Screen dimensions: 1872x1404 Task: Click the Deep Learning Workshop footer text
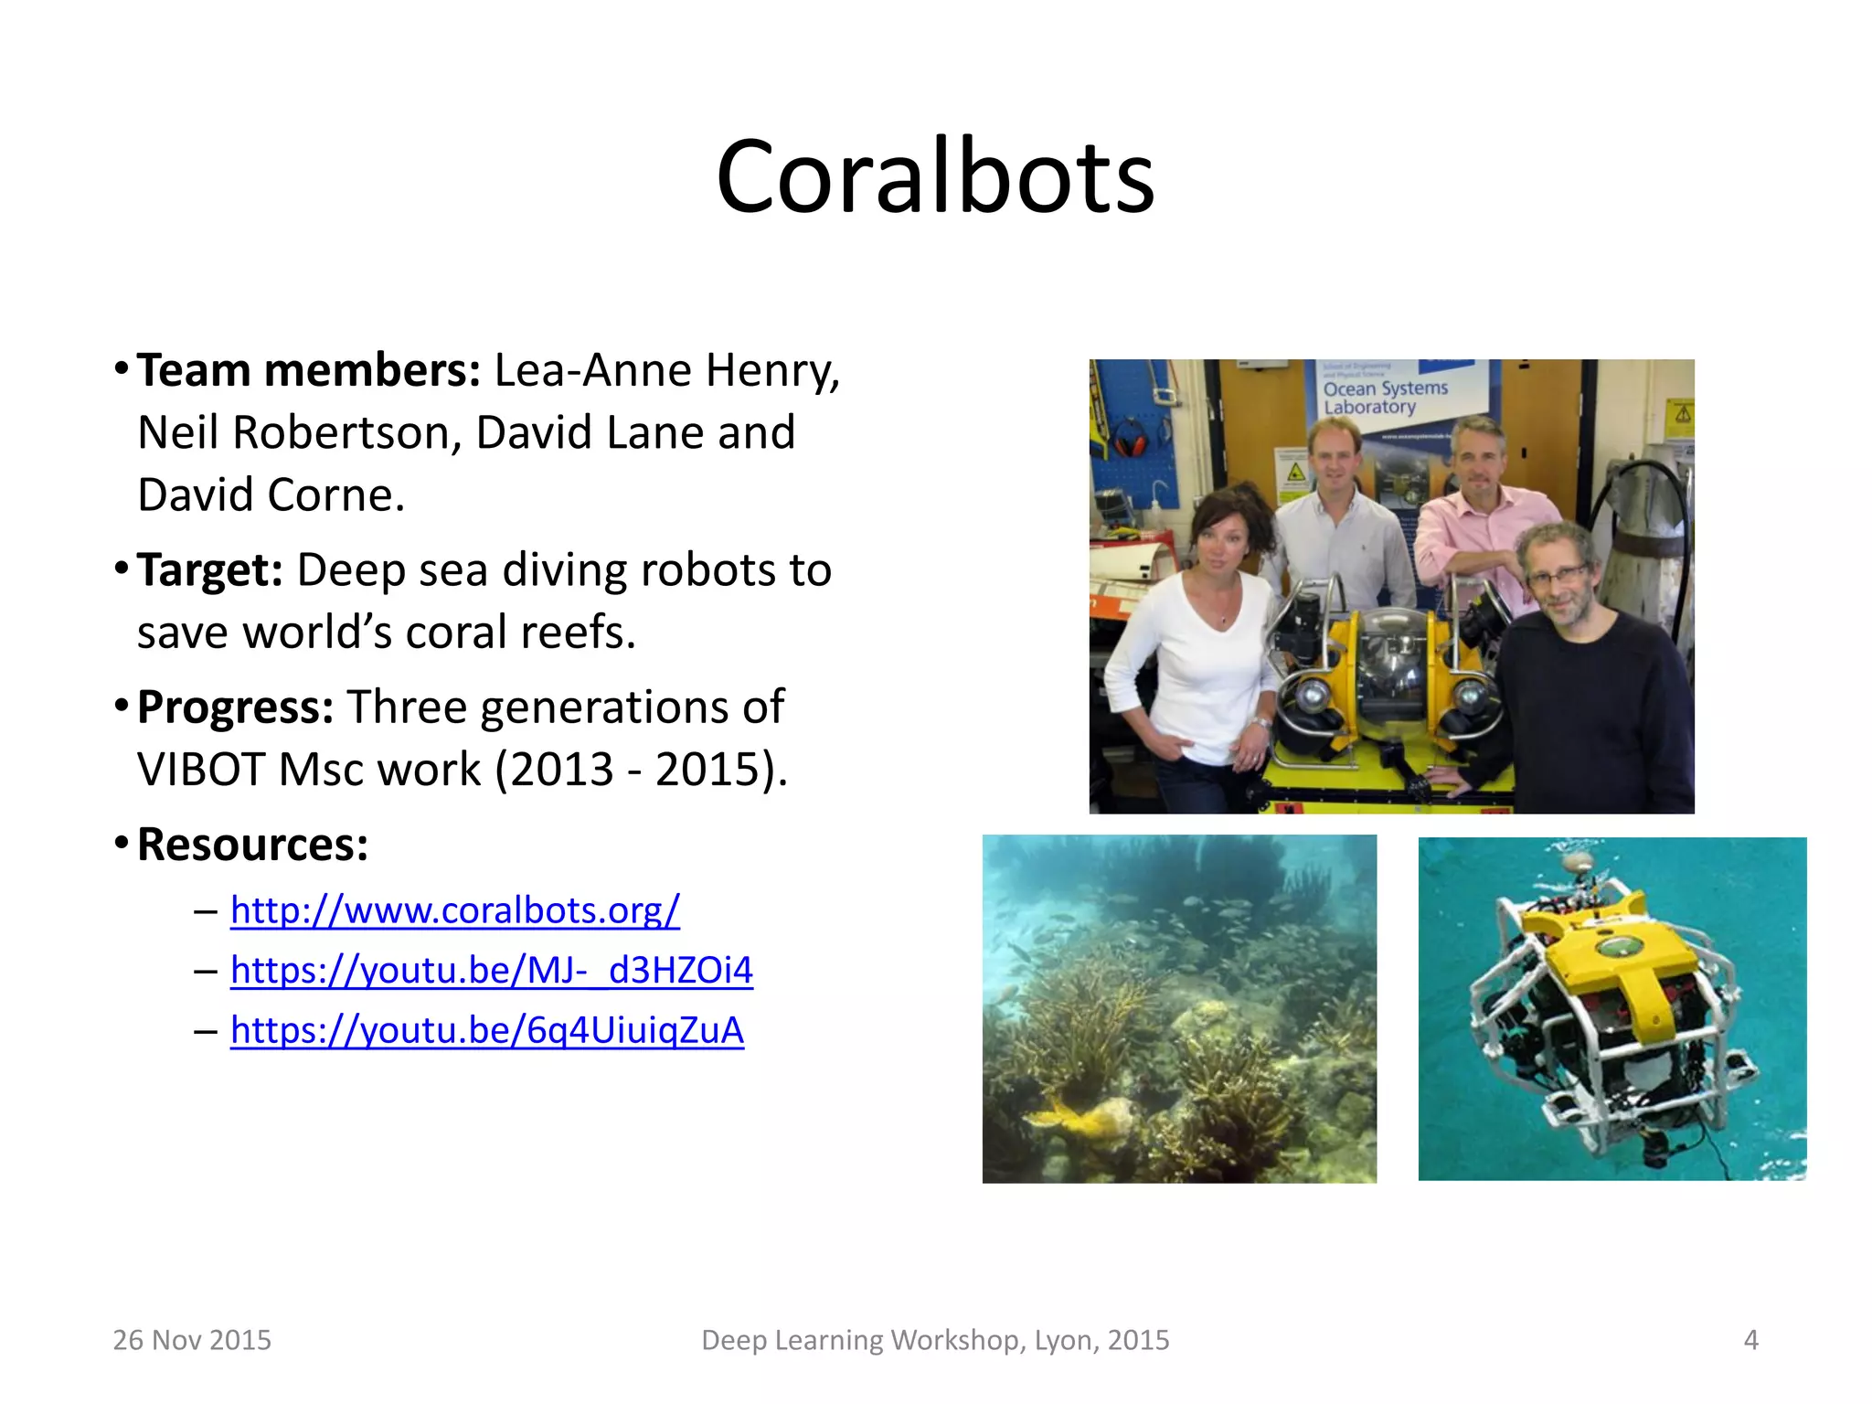(x=935, y=1340)
